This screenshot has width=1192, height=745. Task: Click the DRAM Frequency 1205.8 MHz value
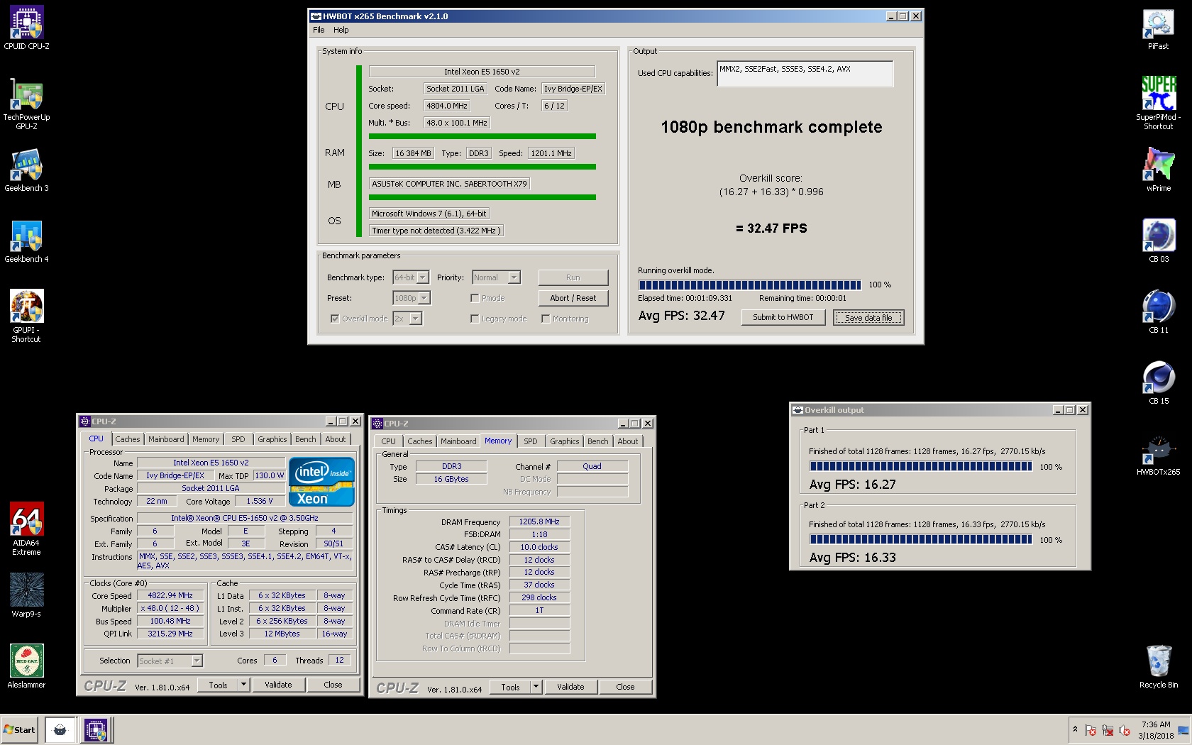tap(539, 521)
